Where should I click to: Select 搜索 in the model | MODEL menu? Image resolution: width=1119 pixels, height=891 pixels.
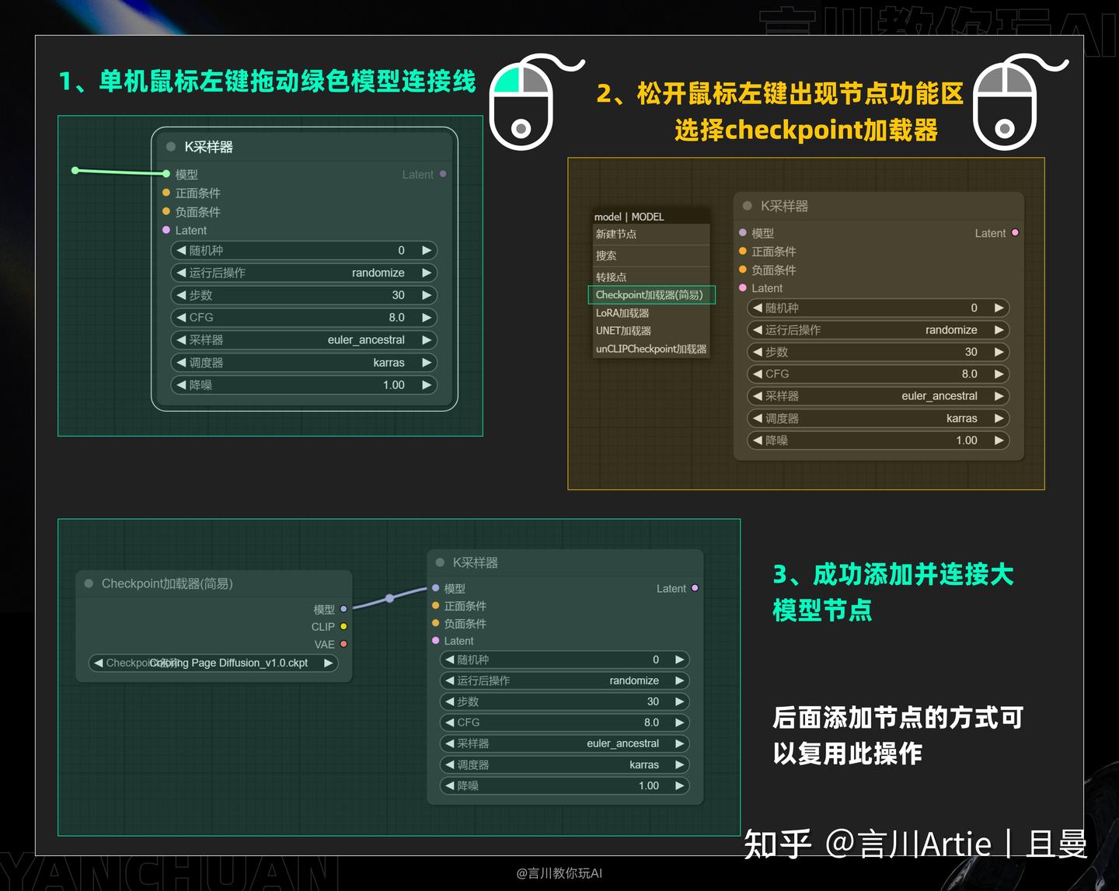pos(651,256)
